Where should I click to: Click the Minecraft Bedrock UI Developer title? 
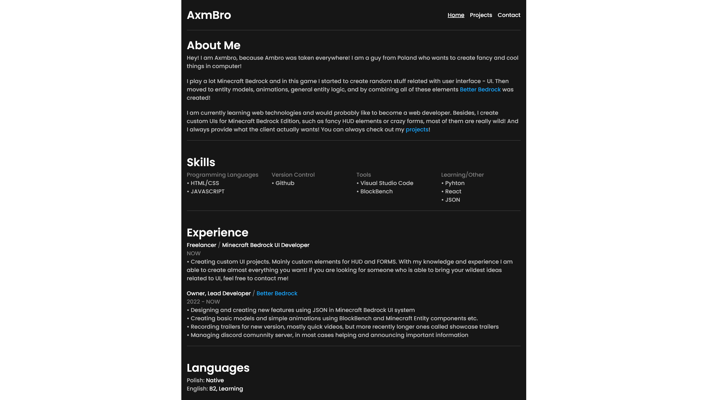(266, 245)
